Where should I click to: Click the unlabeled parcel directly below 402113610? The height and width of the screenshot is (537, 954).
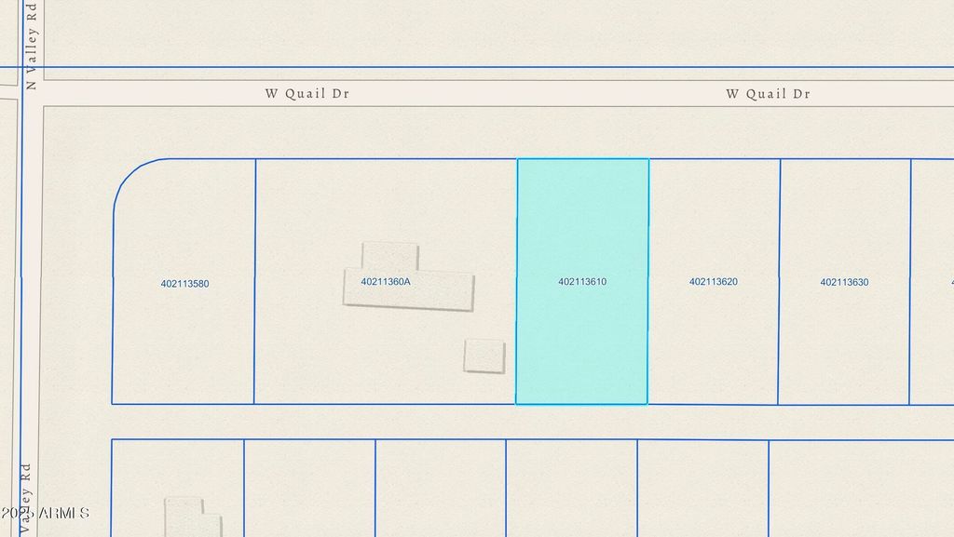click(x=571, y=489)
